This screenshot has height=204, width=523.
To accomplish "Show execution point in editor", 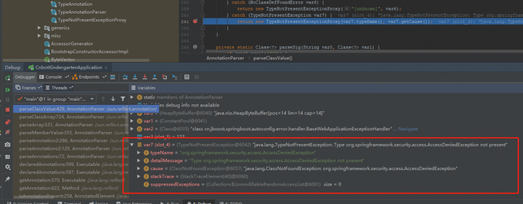I will tap(113, 77).
